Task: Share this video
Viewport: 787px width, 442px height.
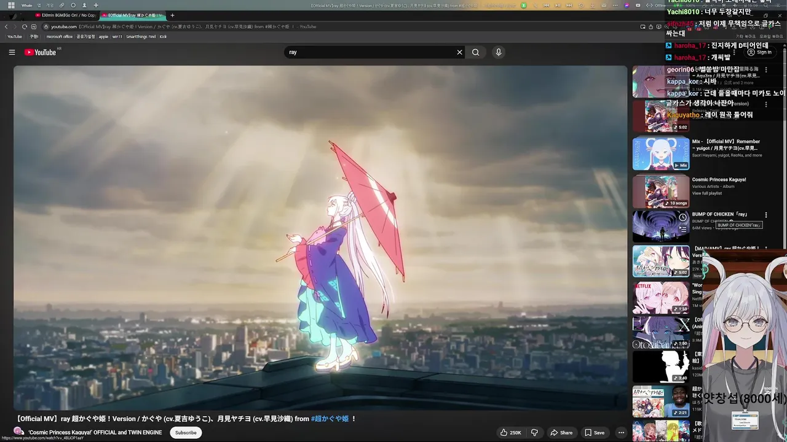Action: pyautogui.click(x=561, y=433)
